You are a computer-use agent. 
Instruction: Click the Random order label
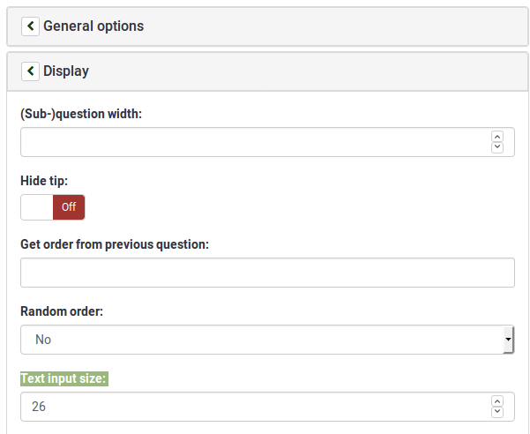coord(62,311)
